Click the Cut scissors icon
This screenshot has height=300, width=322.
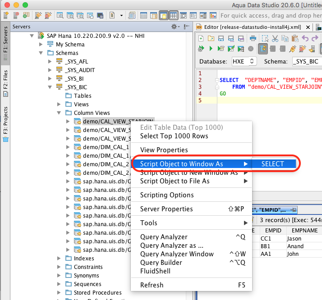[x=275, y=38]
